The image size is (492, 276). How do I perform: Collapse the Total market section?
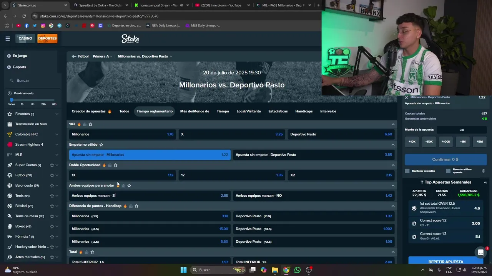click(393, 252)
